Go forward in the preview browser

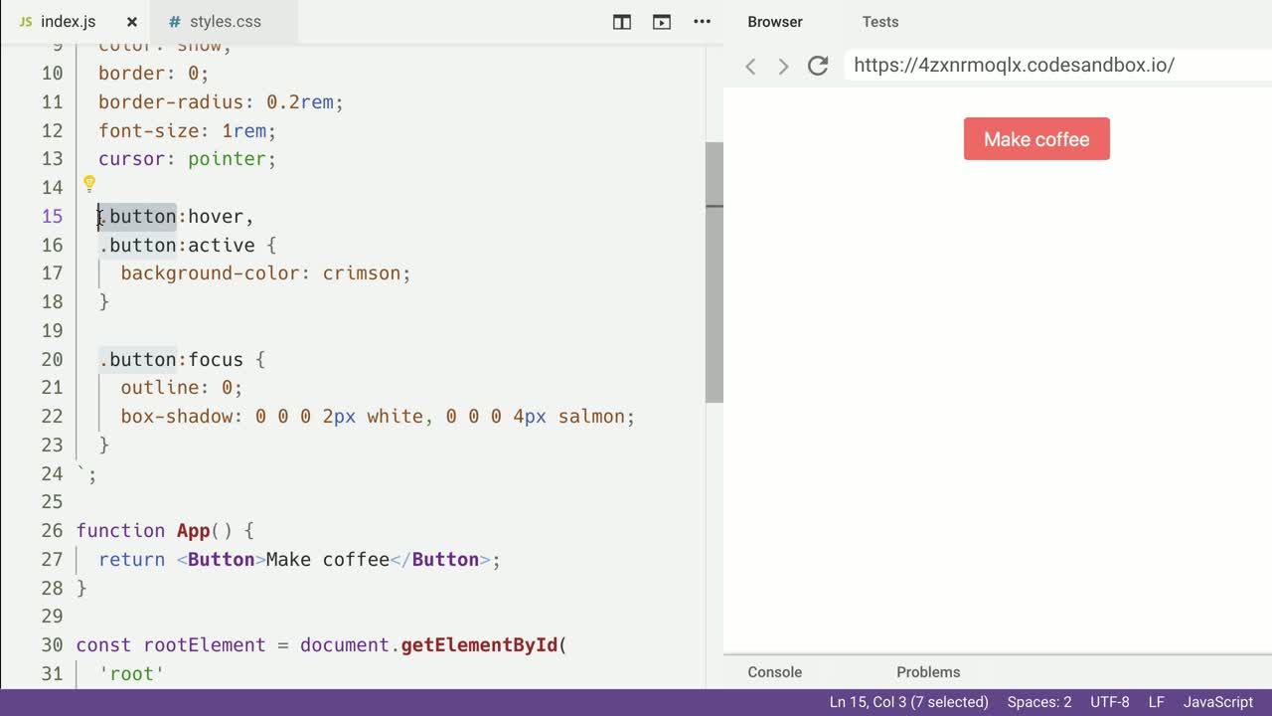(783, 66)
